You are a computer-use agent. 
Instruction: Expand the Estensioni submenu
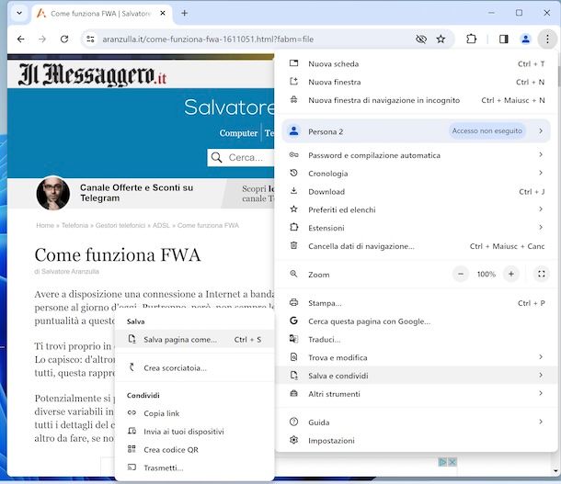click(x=417, y=229)
